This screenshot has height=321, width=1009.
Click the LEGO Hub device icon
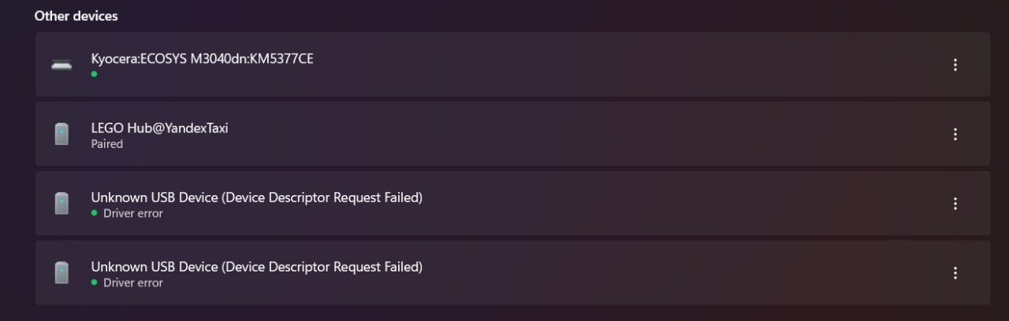[61, 134]
